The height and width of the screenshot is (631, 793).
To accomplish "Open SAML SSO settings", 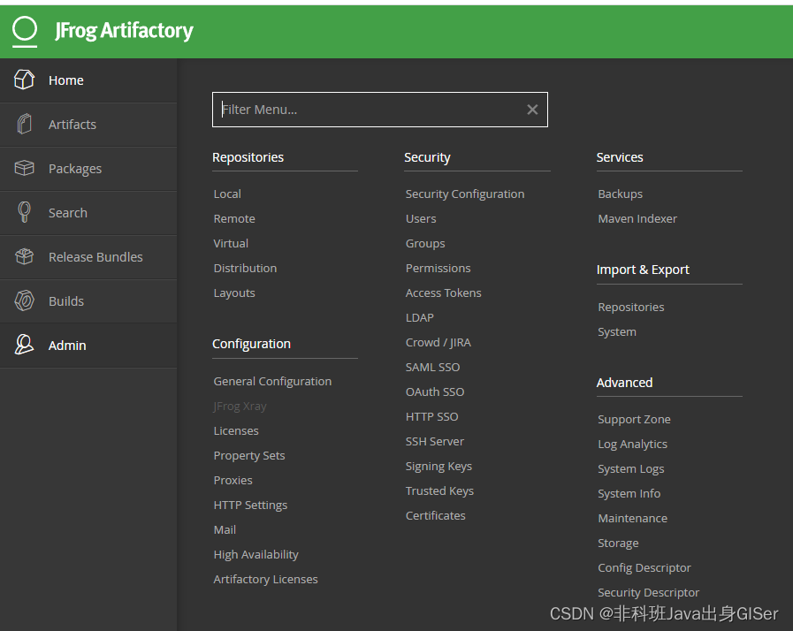I will click(432, 368).
